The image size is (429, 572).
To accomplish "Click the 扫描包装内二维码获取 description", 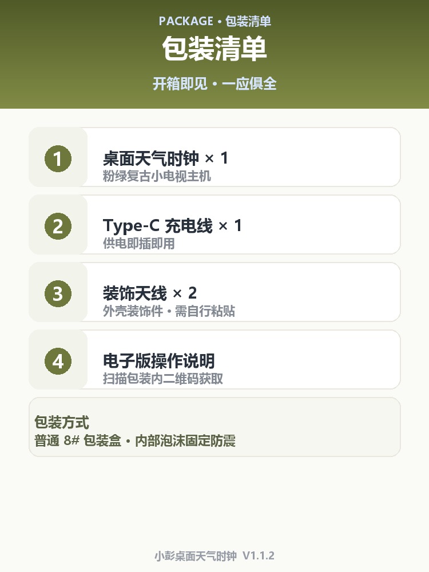I will point(162,379).
